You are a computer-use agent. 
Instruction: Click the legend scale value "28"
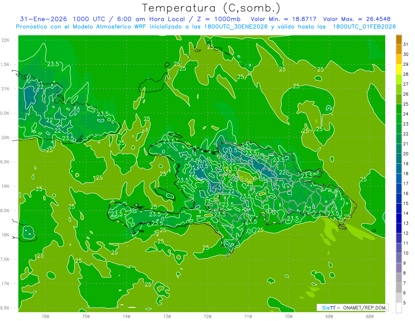[406, 74]
